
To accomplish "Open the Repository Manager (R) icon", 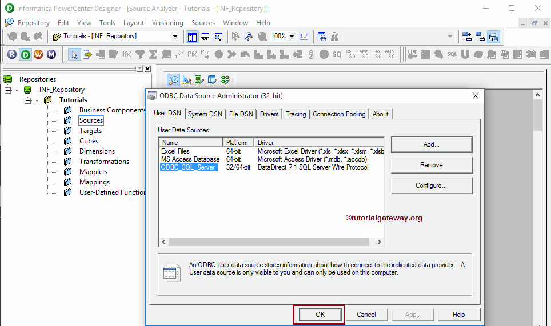I will click(12, 54).
